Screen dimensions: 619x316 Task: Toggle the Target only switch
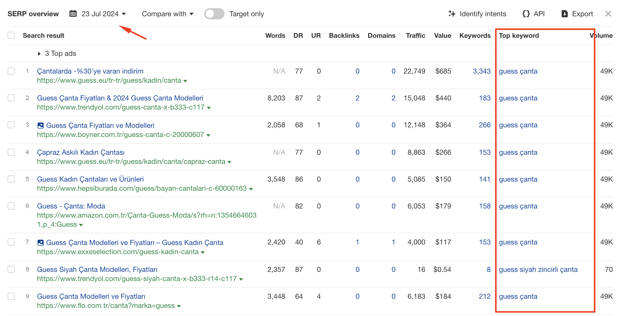click(x=214, y=14)
